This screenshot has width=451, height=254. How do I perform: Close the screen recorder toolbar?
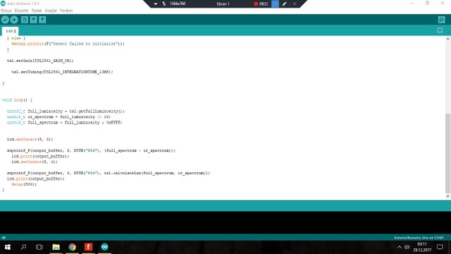[295, 4]
